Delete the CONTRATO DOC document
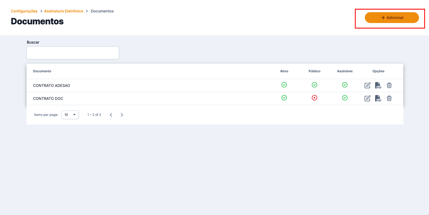 389,98
